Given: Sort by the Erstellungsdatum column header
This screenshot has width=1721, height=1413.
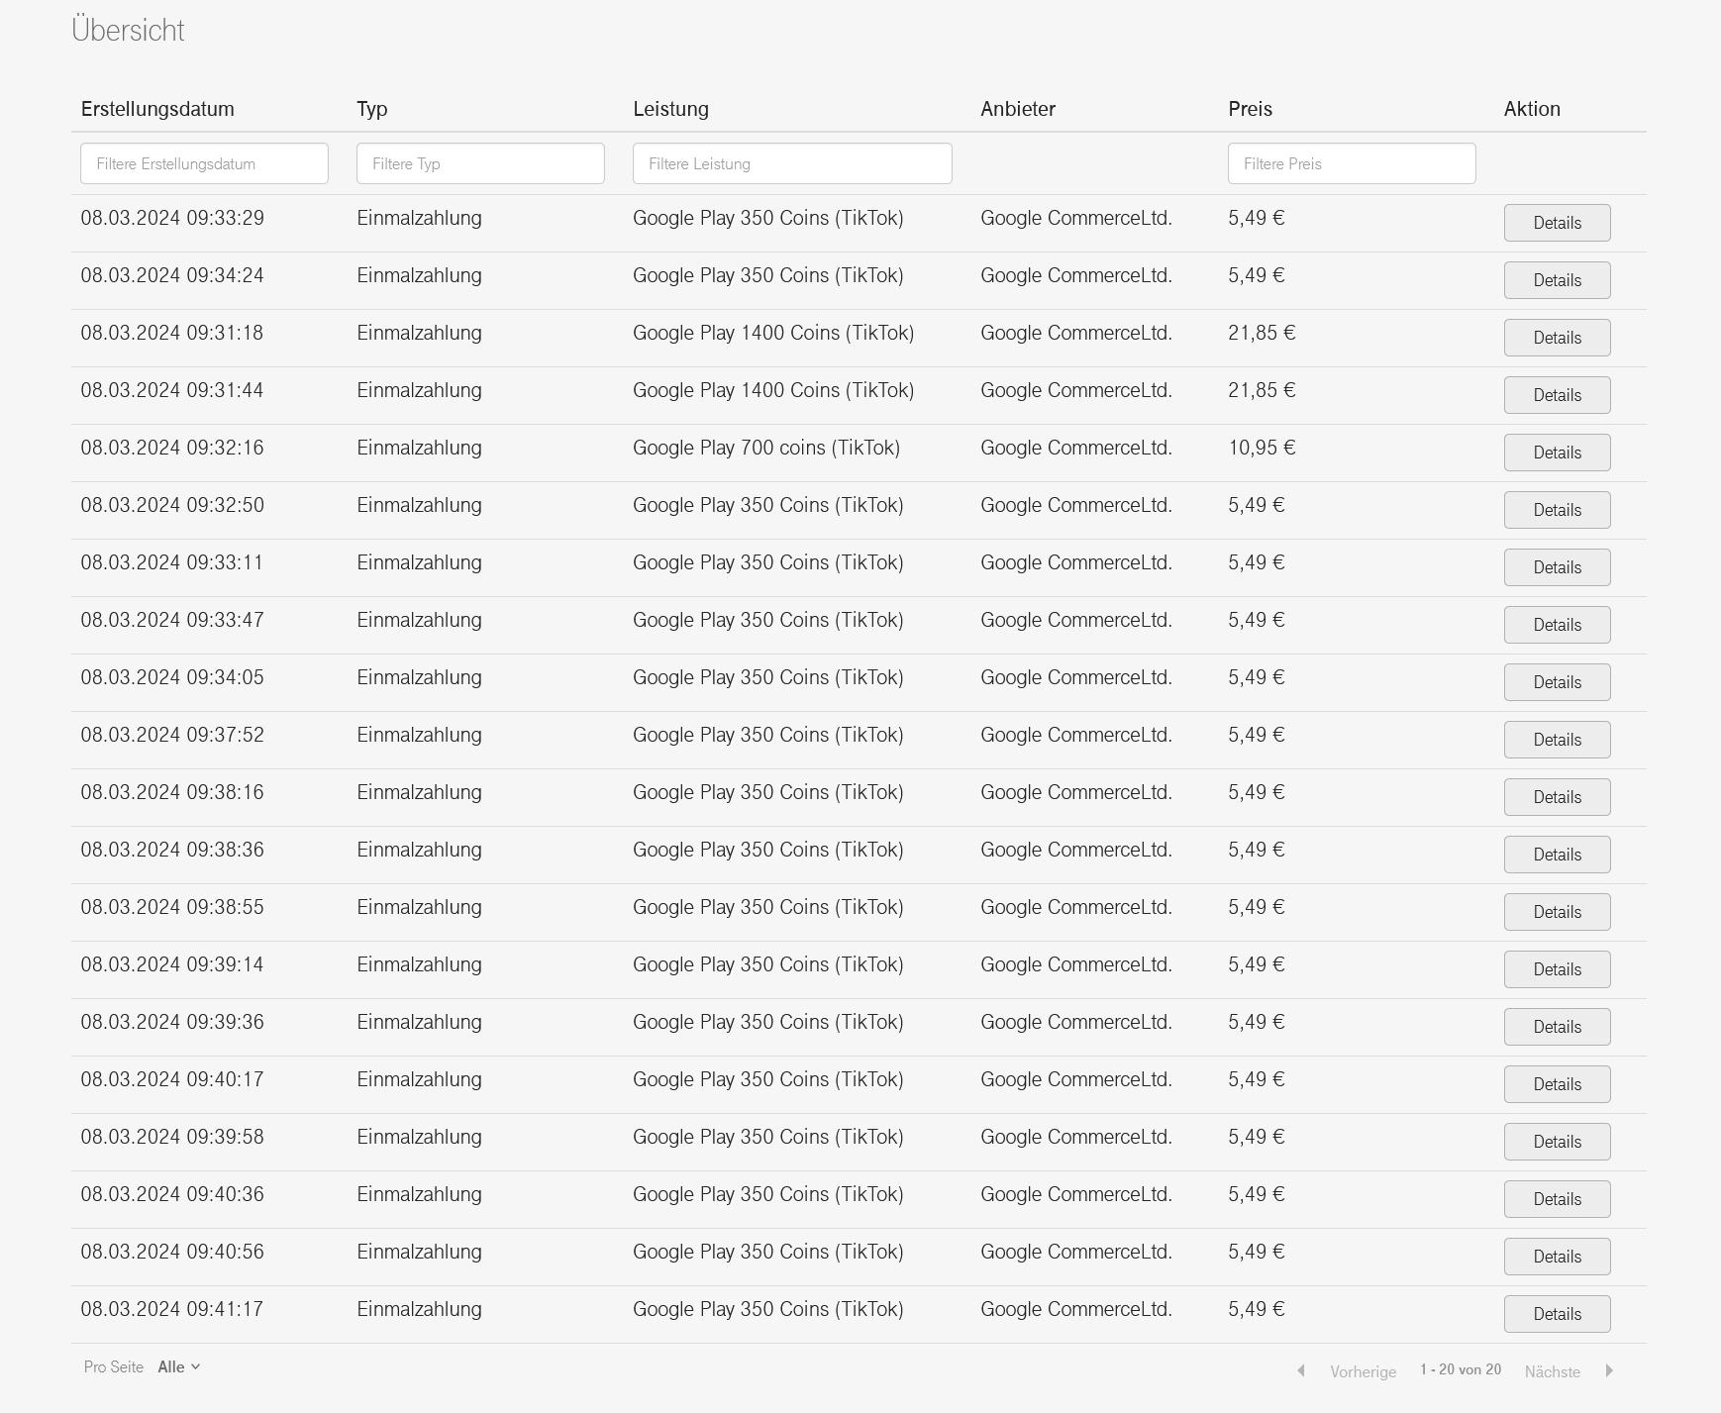Looking at the screenshot, I should click(x=157, y=109).
